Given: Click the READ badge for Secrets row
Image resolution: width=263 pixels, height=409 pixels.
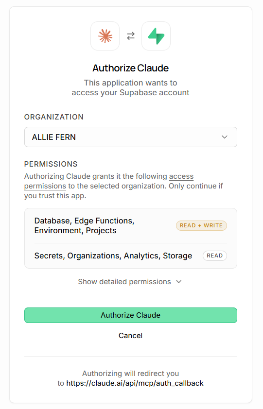Looking at the screenshot, I should [x=215, y=256].
